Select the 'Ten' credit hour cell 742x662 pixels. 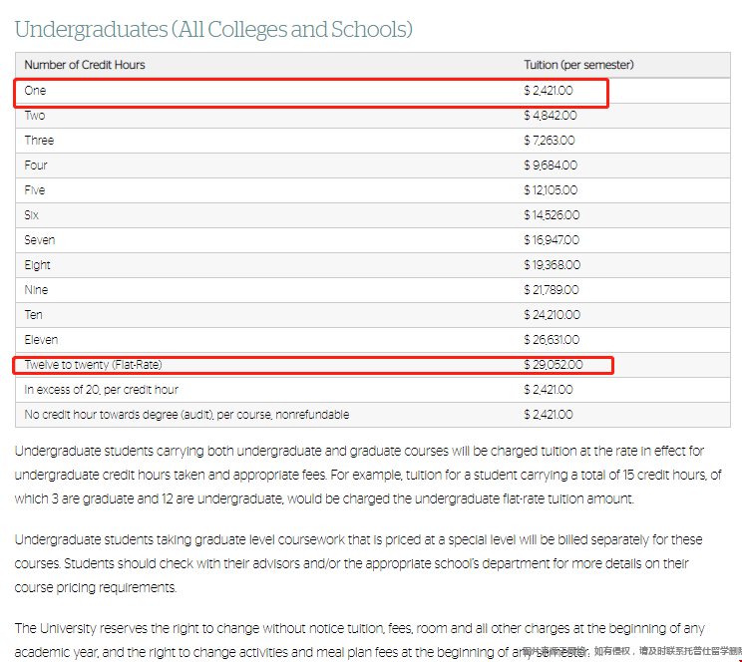coord(33,315)
